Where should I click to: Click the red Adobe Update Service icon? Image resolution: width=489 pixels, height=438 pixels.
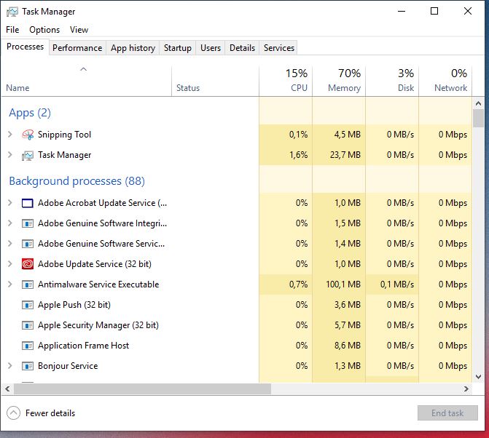pyautogui.click(x=28, y=264)
